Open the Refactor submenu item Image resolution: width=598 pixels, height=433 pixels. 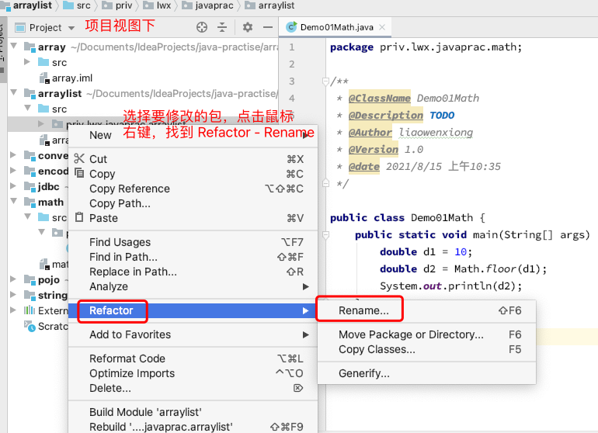point(193,310)
